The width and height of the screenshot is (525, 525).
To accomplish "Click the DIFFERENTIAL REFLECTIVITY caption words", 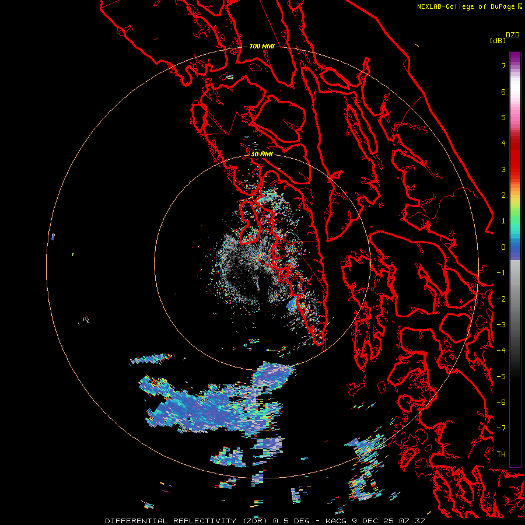I will (170, 521).
